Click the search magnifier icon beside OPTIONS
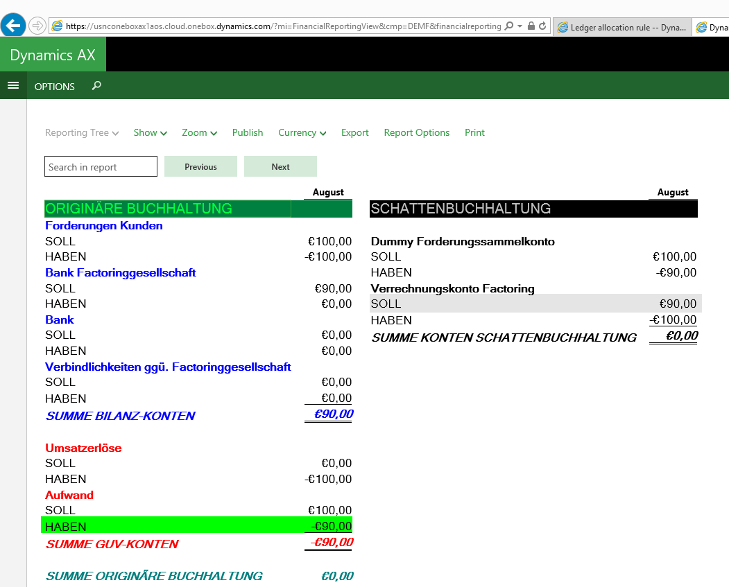 [x=96, y=86]
